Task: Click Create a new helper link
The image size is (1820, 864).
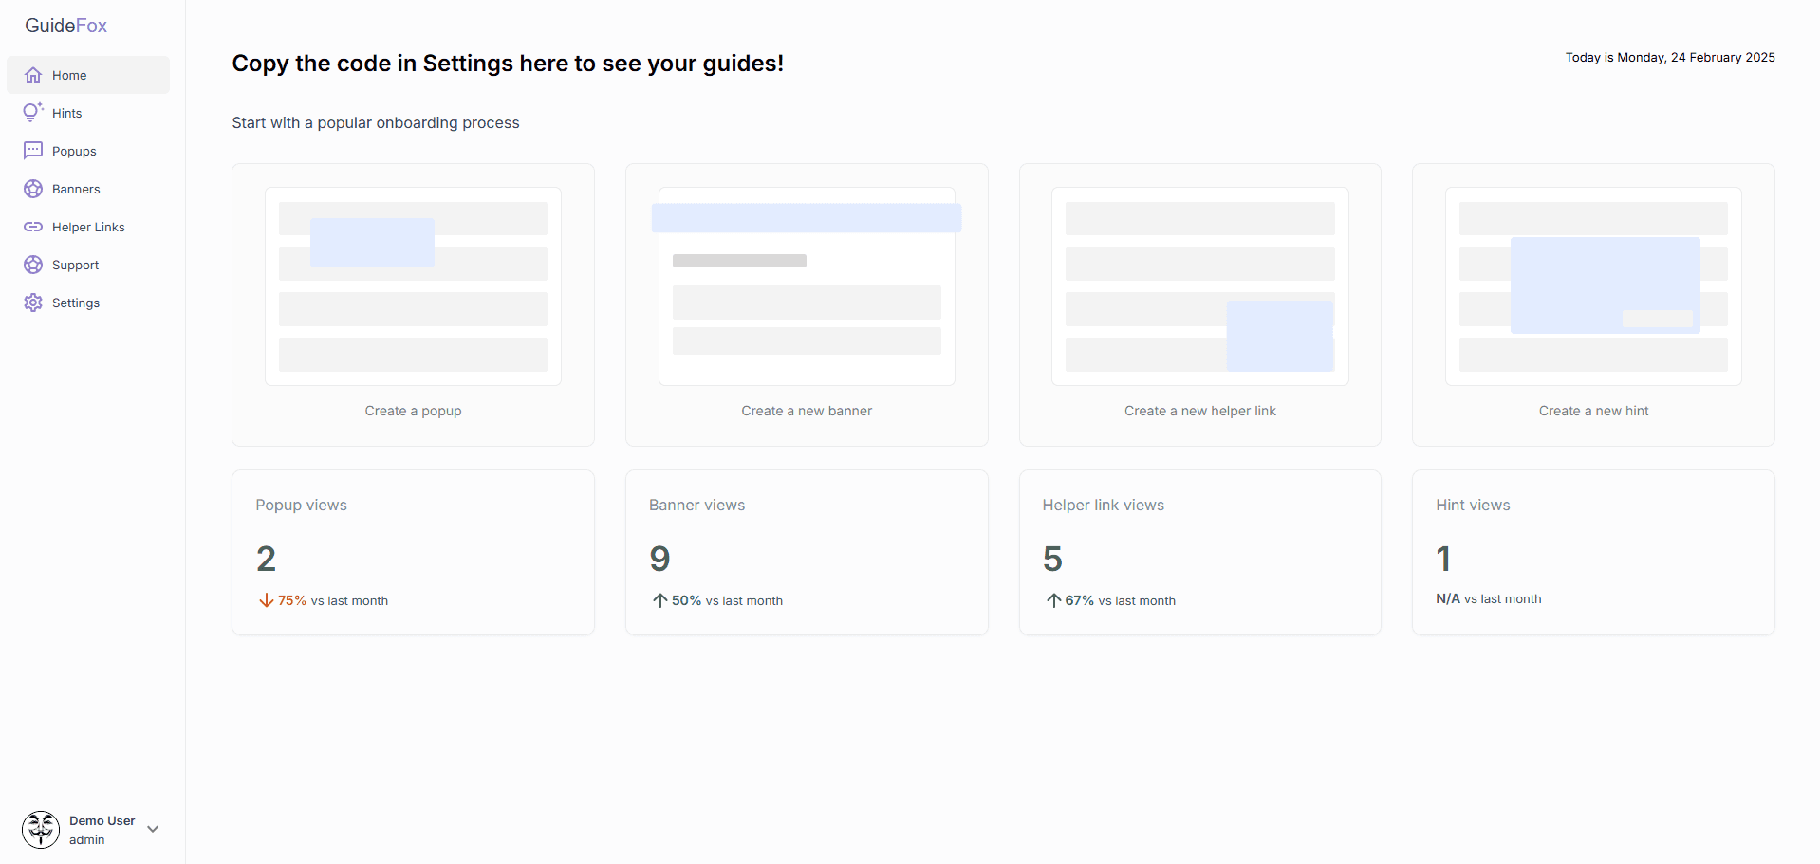Action: (1199, 411)
